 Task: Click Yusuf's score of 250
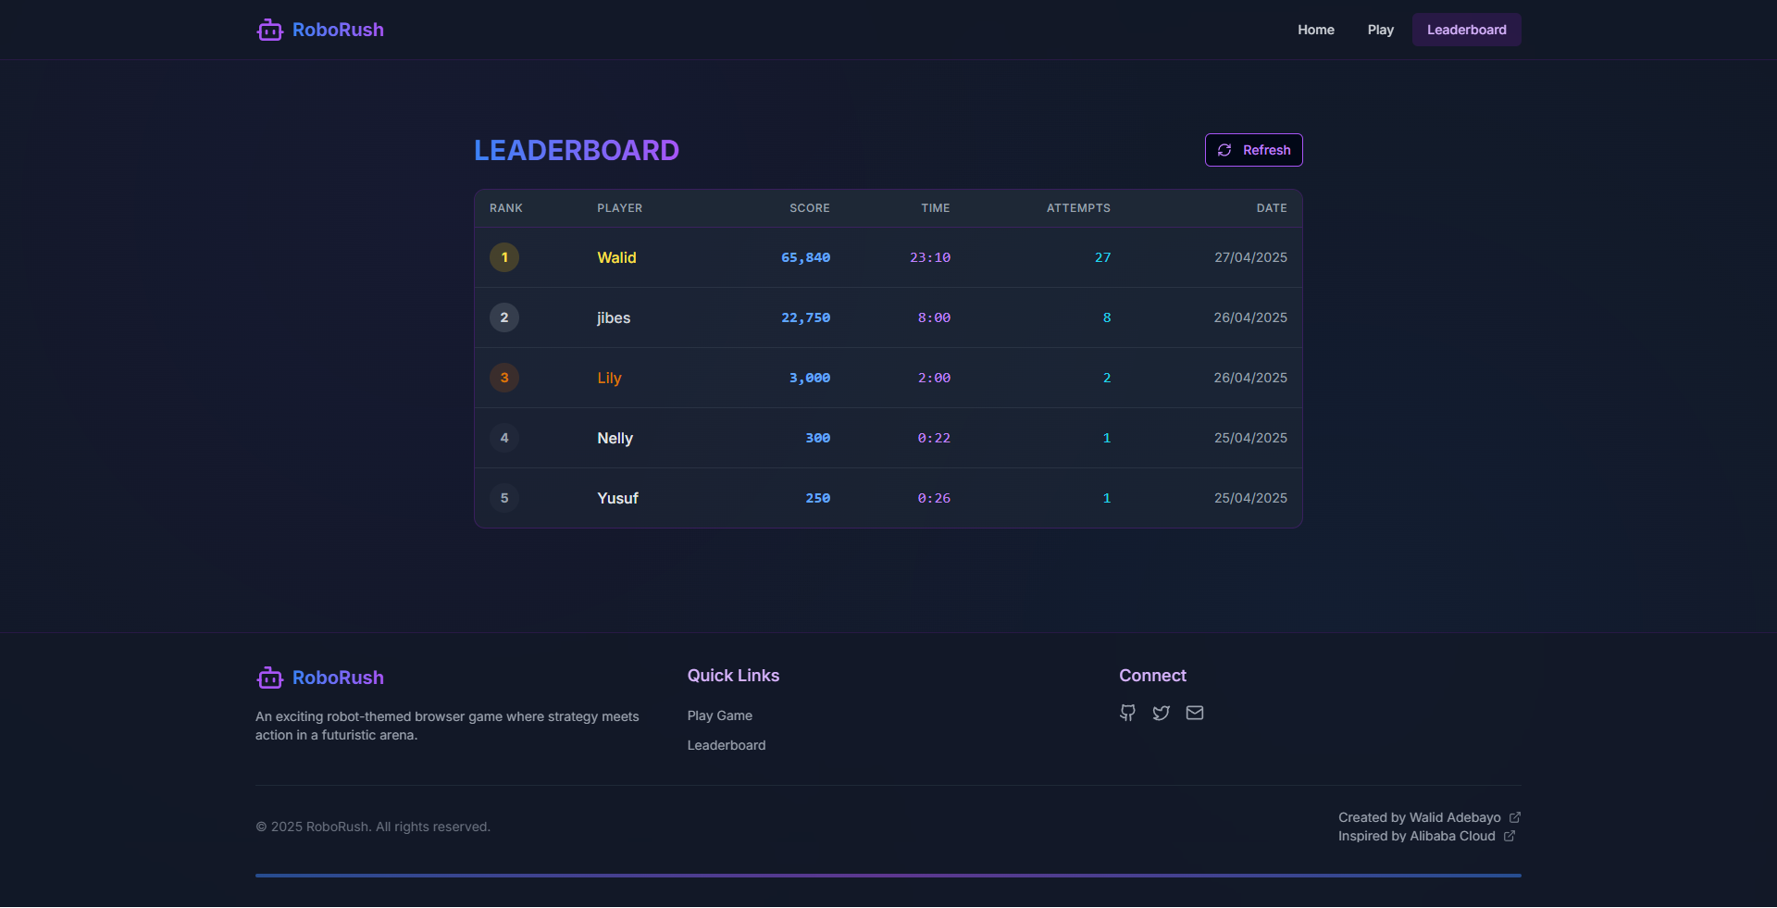(817, 498)
